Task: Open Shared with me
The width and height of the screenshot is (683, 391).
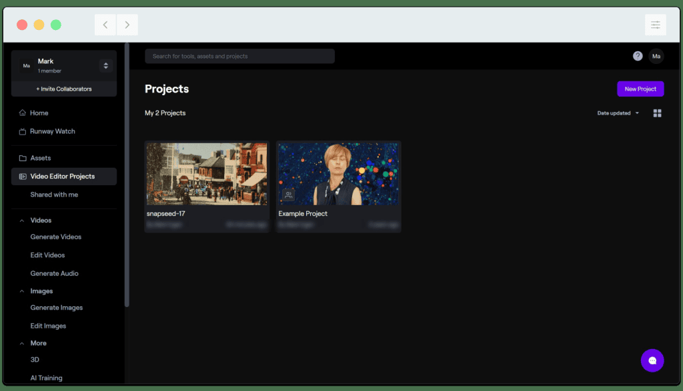Action: tap(54, 195)
